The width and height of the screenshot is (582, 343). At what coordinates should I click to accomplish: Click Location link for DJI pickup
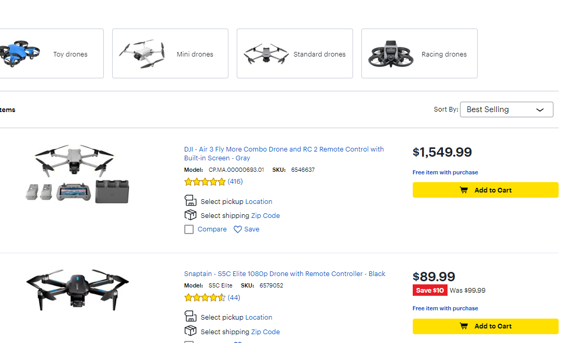(259, 202)
